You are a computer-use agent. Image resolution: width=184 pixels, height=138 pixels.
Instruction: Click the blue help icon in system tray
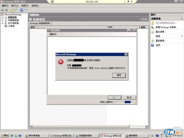coord(157,136)
